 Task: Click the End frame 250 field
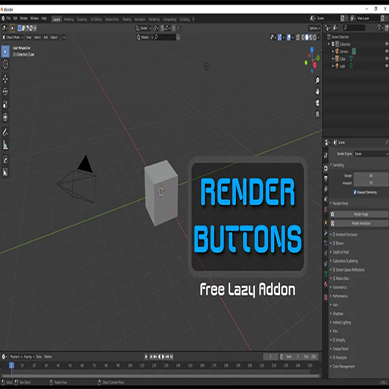point(311,357)
